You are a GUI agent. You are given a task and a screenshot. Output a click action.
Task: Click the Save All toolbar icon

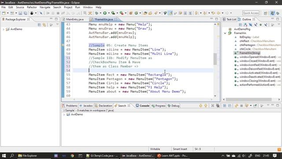tap(26, 13)
